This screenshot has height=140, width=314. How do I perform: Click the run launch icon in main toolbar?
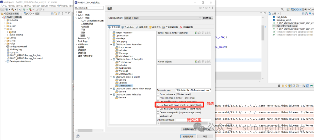[30, 9]
